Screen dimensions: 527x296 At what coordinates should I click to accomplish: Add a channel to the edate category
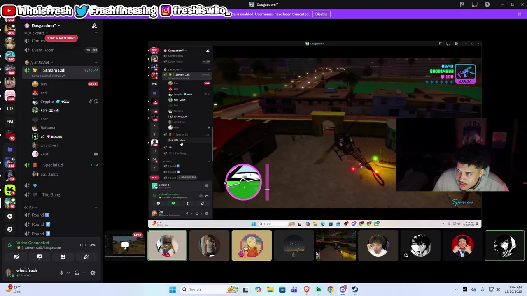96,207
